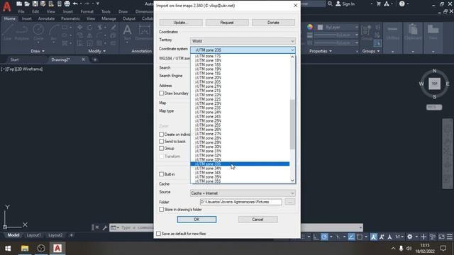Click the Plot printer icon in quick access toolbar

coord(67,4)
